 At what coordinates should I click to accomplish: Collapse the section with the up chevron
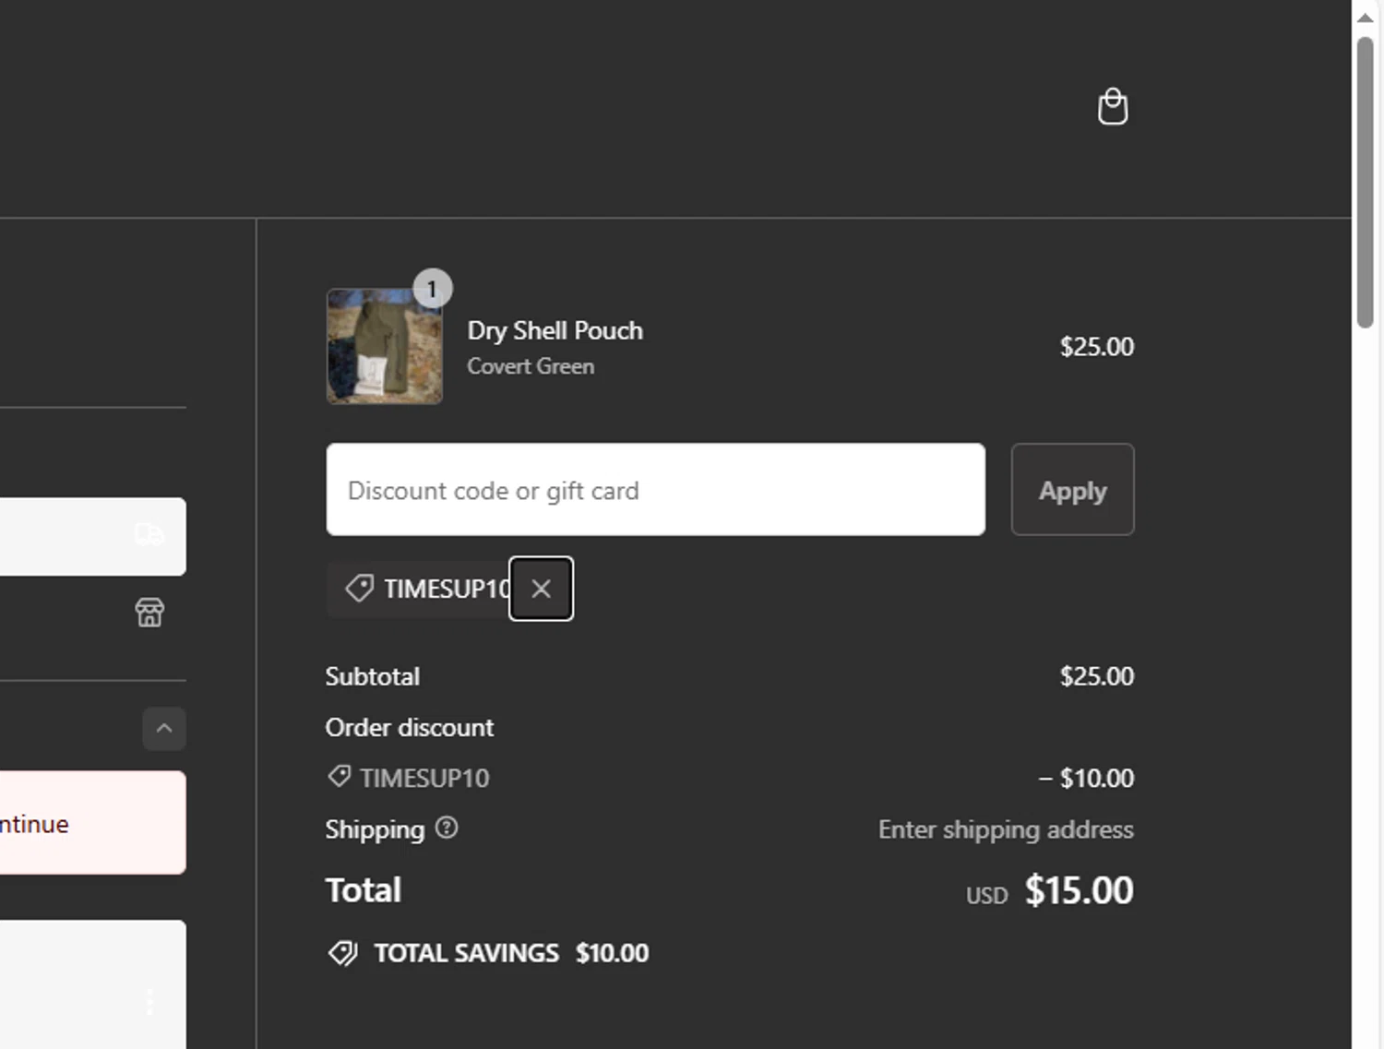click(x=164, y=728)
